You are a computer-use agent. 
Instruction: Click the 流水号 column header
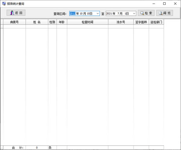tap(121, 22)
